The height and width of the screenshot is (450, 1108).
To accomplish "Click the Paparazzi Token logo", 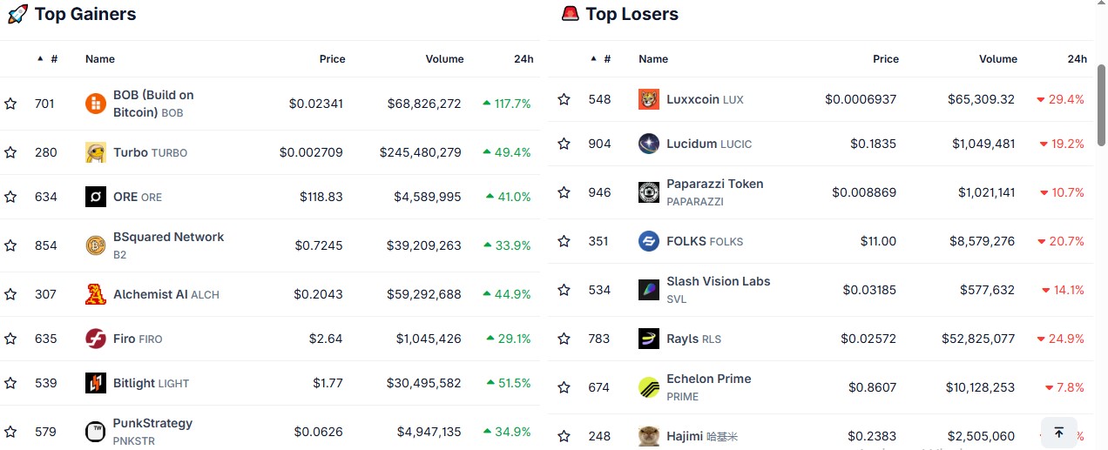I will [649, 192].
